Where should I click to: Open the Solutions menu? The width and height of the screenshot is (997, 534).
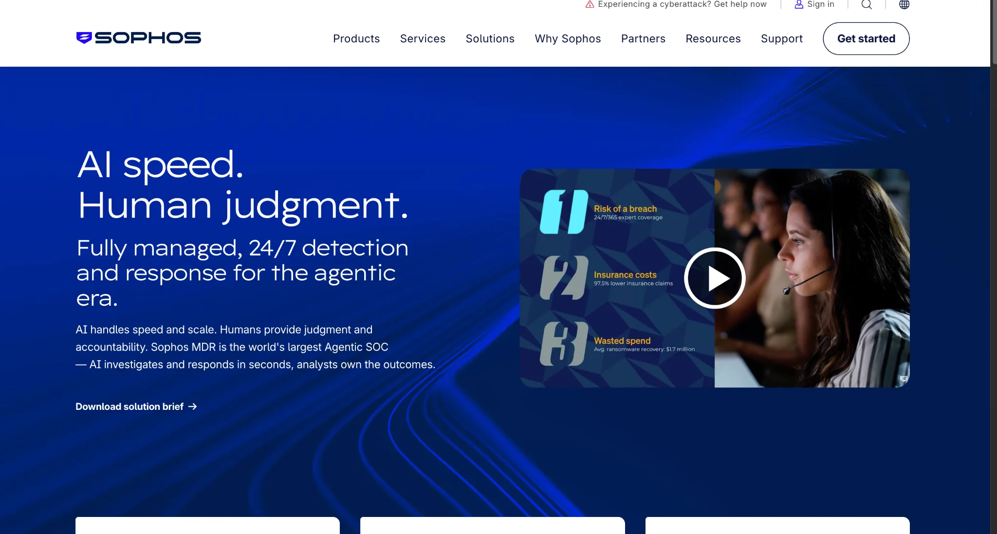click(490, 38)
